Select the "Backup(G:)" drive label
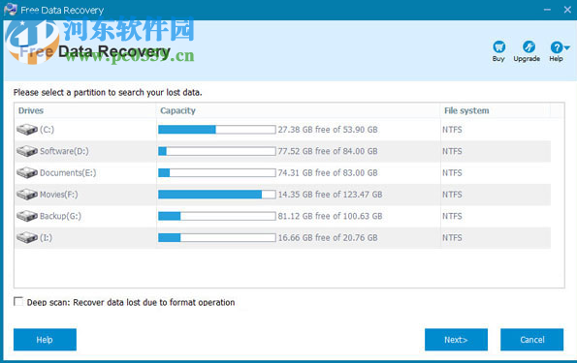 (60, 216)
